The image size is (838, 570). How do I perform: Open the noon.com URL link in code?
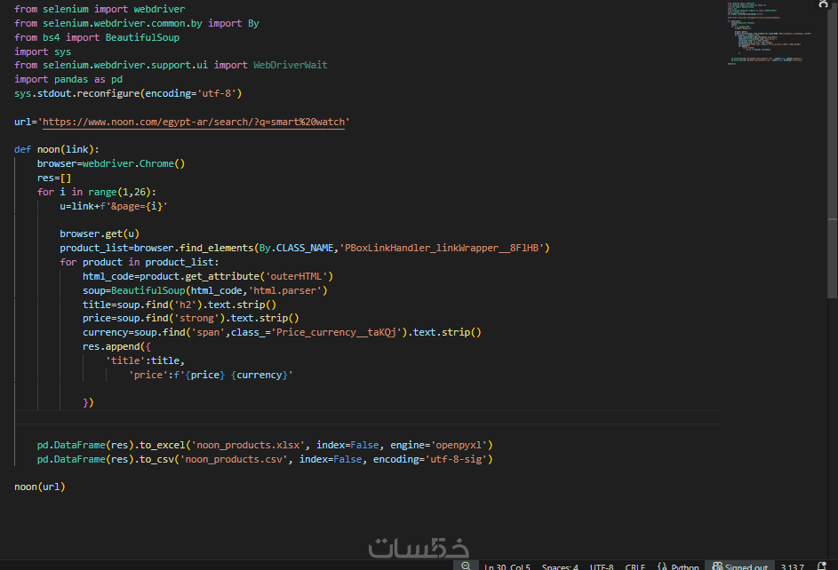click(x=194, y=122)
